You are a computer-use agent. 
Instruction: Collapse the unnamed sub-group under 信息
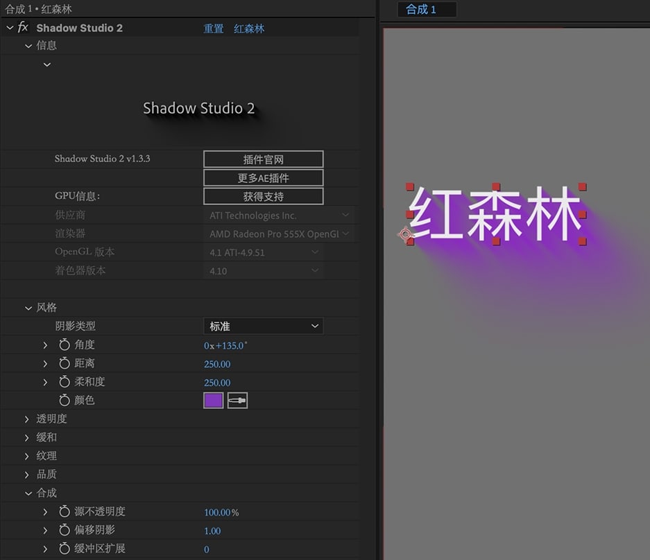click(47, 64)
